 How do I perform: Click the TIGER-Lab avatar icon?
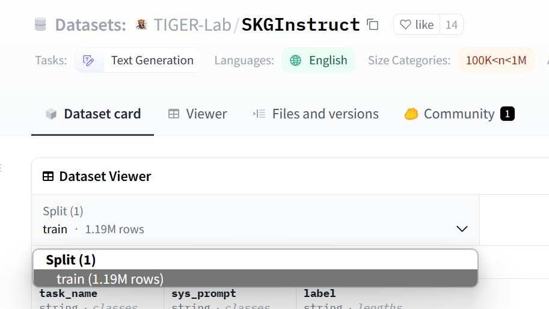tap(141, 25)
